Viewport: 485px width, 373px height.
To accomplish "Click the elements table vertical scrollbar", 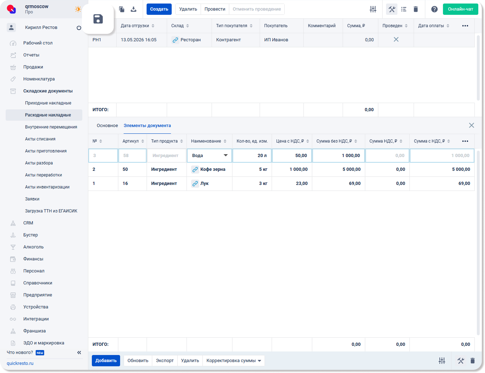I will (478, 242).
